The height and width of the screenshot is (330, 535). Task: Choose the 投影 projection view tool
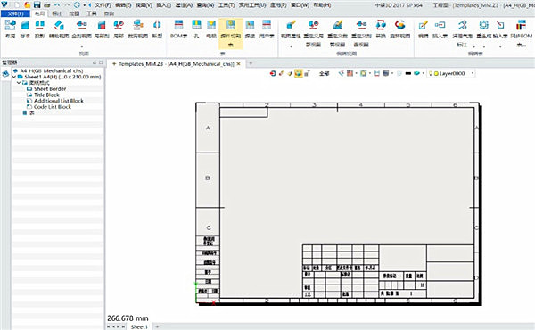pos(39,29)
